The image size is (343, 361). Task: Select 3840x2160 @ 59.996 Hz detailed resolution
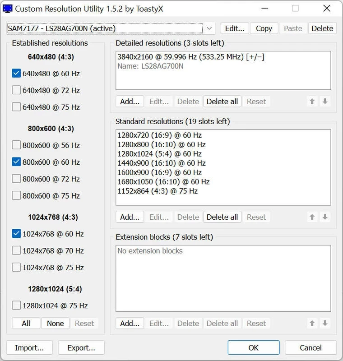pos(190,57)
